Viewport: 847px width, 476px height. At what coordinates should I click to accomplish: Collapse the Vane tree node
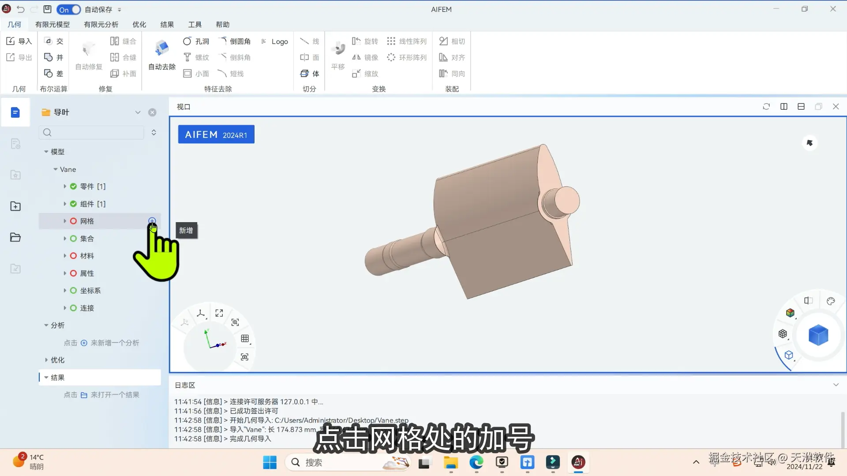pos(56,169)
